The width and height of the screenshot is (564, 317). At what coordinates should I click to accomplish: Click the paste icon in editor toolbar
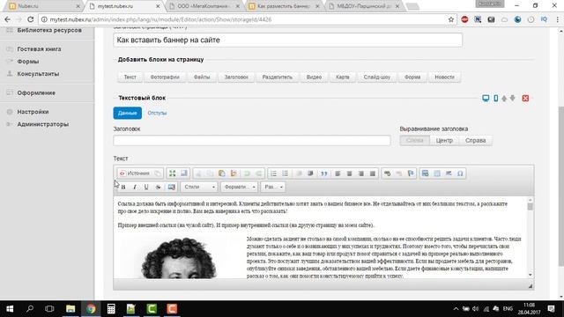coord(222,173)
